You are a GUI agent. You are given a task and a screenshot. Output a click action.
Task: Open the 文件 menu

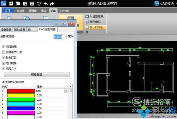[x=8, y=11]
